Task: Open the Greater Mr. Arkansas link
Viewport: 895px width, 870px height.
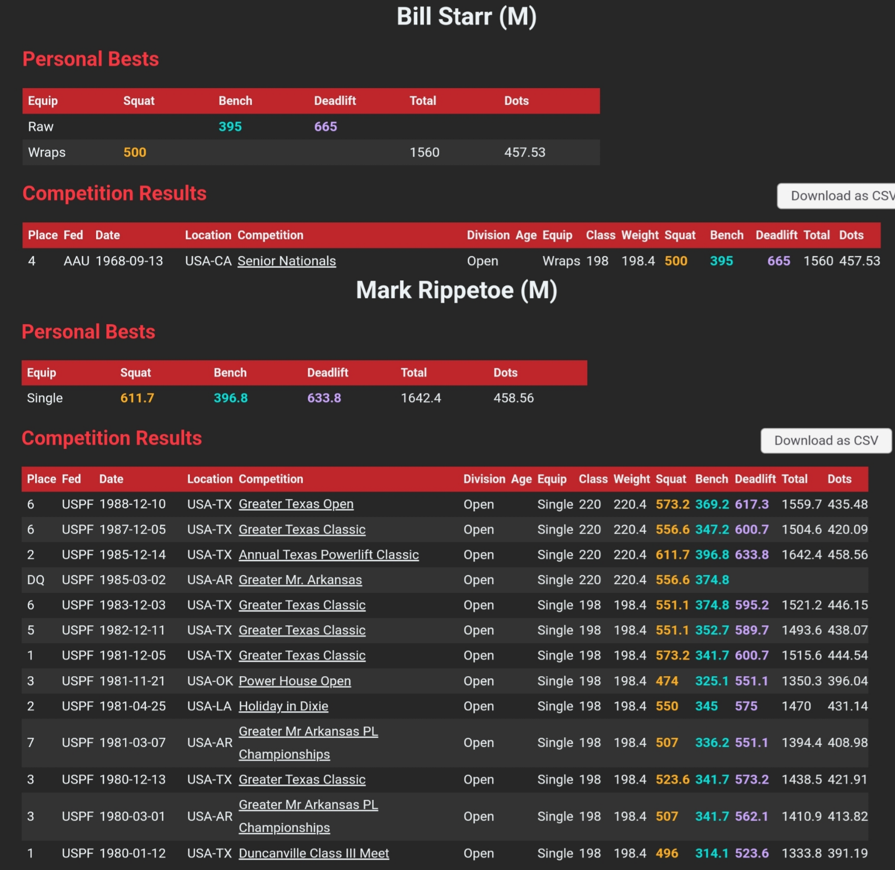Action: (300, 580)
